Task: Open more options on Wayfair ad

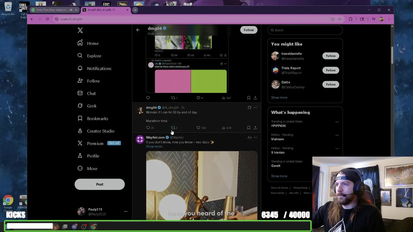Action: click(x=255, y=138)
